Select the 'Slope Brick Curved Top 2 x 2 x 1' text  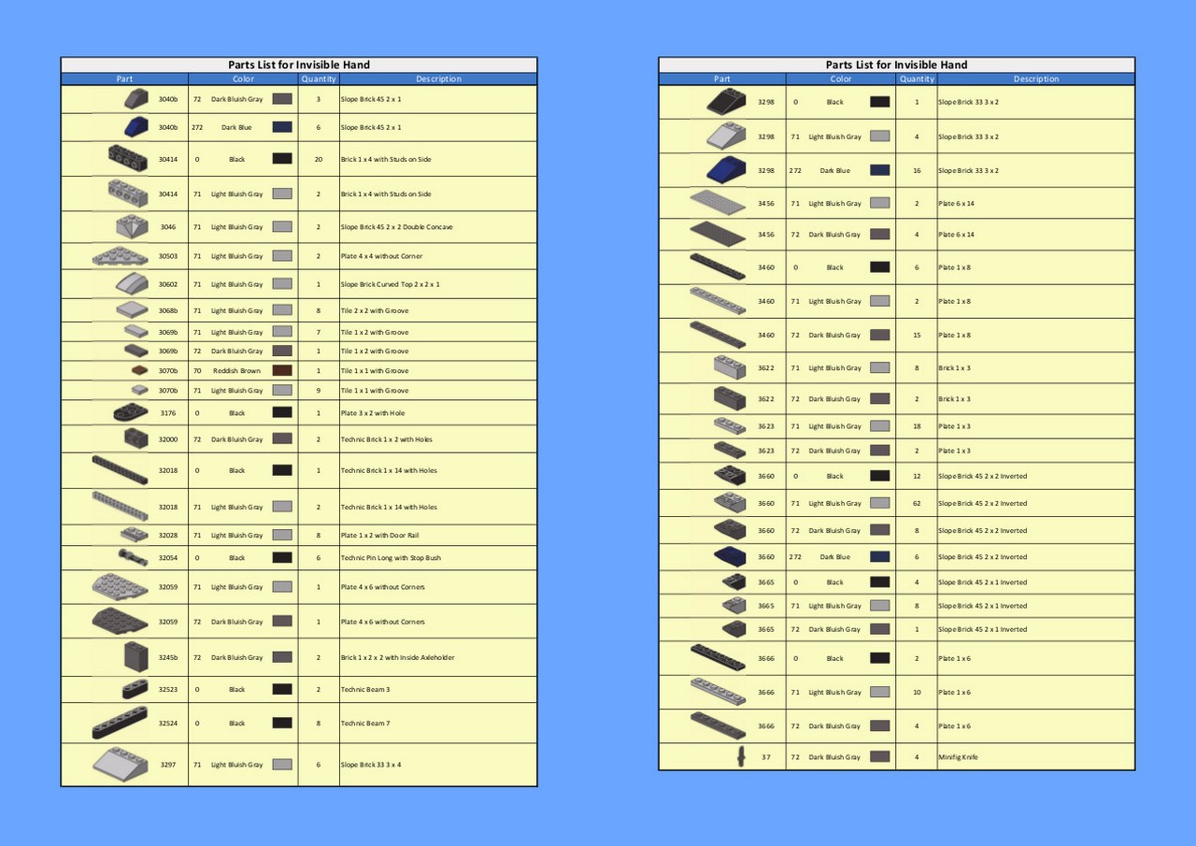coord(390,284)
